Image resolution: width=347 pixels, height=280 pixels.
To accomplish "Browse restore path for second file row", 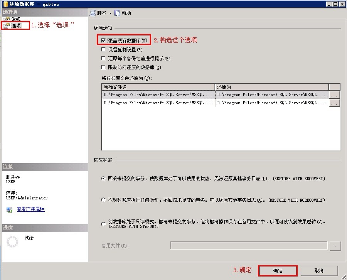I will (334, 103).
